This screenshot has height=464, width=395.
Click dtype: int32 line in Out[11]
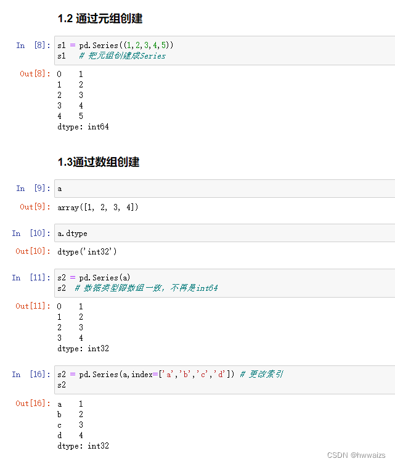click(x=83, y=349)
